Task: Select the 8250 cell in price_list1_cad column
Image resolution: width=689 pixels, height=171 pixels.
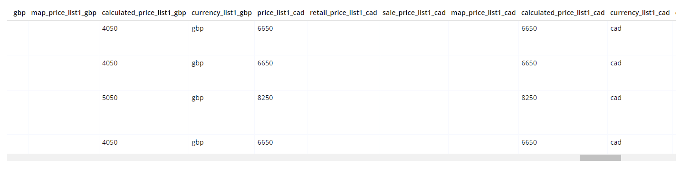Action: [x=265, y=98]
